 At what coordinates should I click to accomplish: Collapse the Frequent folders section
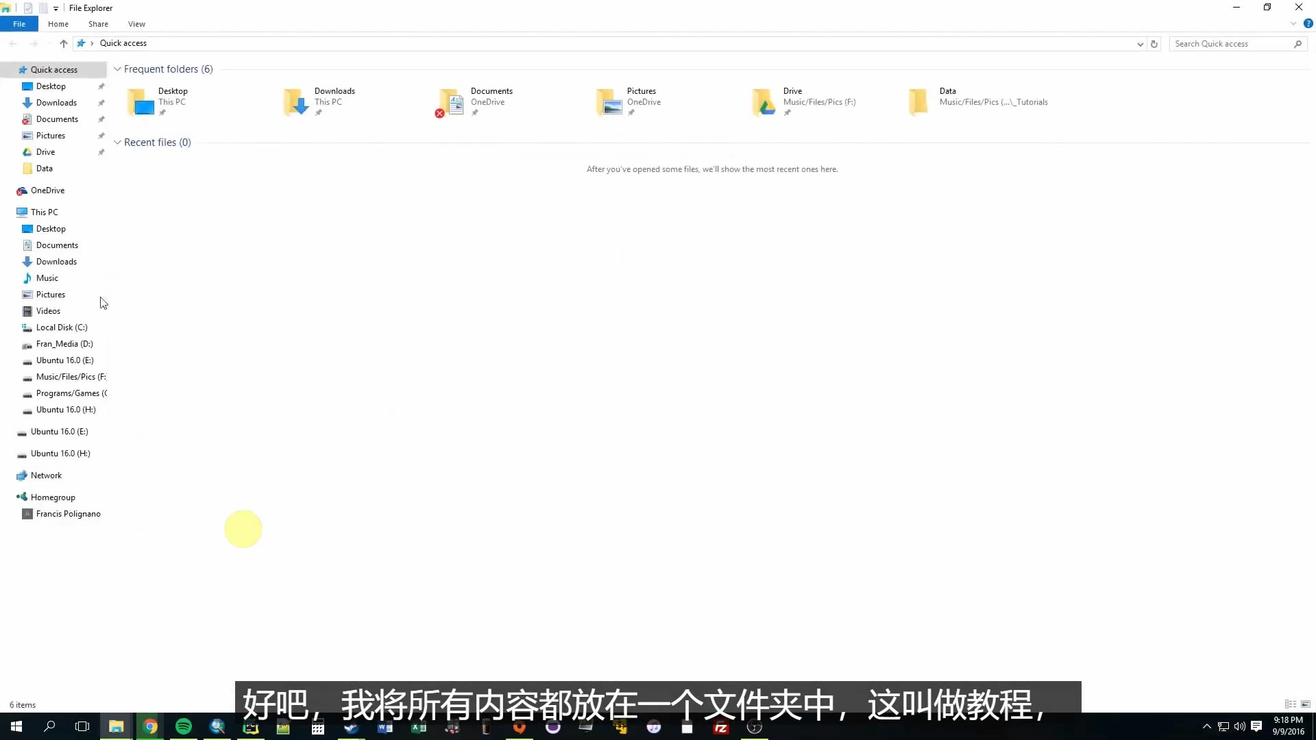pos(117,69)
